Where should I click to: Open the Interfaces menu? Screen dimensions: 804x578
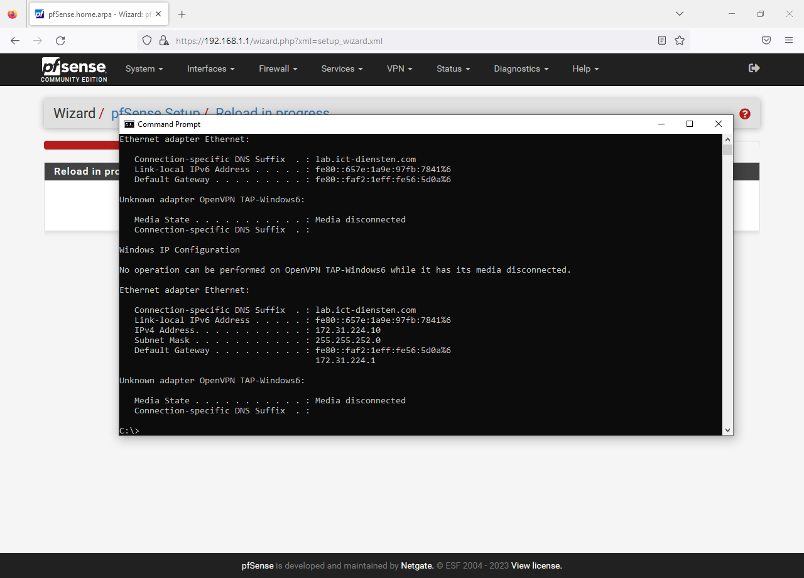pos(211,69)
